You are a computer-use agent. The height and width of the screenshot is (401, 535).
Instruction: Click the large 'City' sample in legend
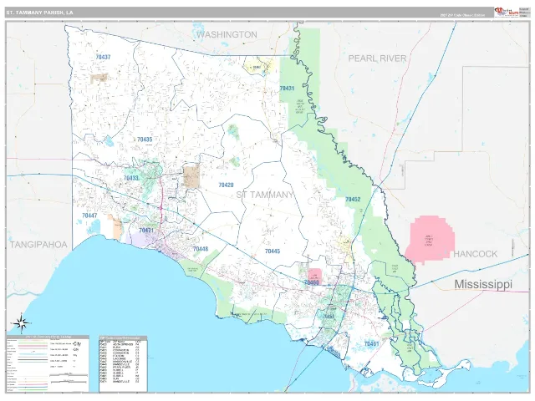click(77, 343)
